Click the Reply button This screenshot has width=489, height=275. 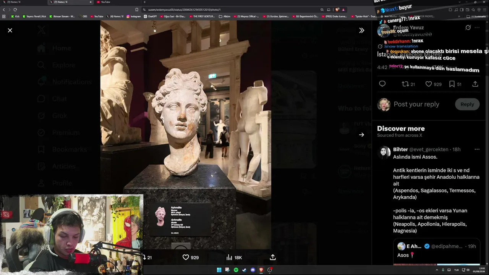click(467, 104)
